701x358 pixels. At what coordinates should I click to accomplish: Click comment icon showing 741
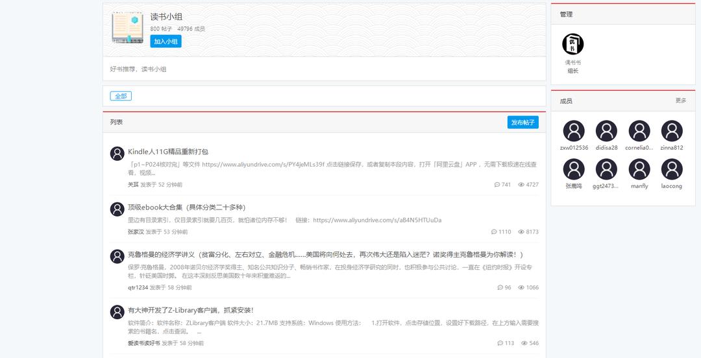coord(497,185)
